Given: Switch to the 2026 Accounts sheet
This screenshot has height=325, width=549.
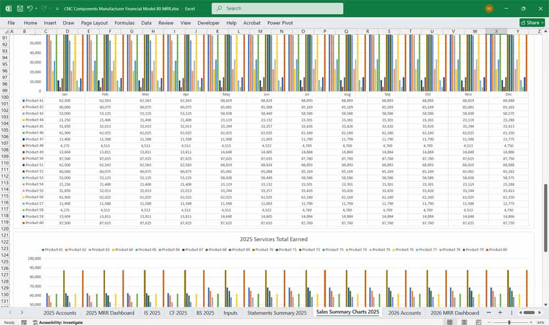Looking at the screenshot, I should [x=405, y=313].
